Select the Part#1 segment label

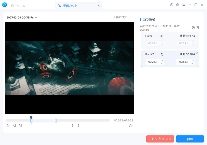click(x=149, y=36)
